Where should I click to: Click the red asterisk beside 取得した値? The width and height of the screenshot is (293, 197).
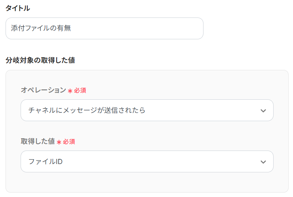tap(59, 142)
